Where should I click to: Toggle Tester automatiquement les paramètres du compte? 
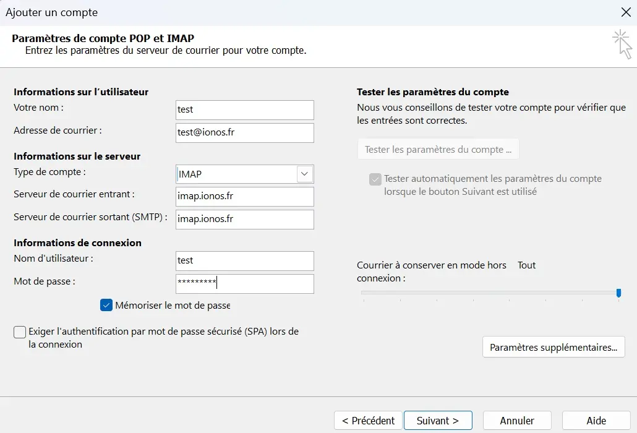375,179
